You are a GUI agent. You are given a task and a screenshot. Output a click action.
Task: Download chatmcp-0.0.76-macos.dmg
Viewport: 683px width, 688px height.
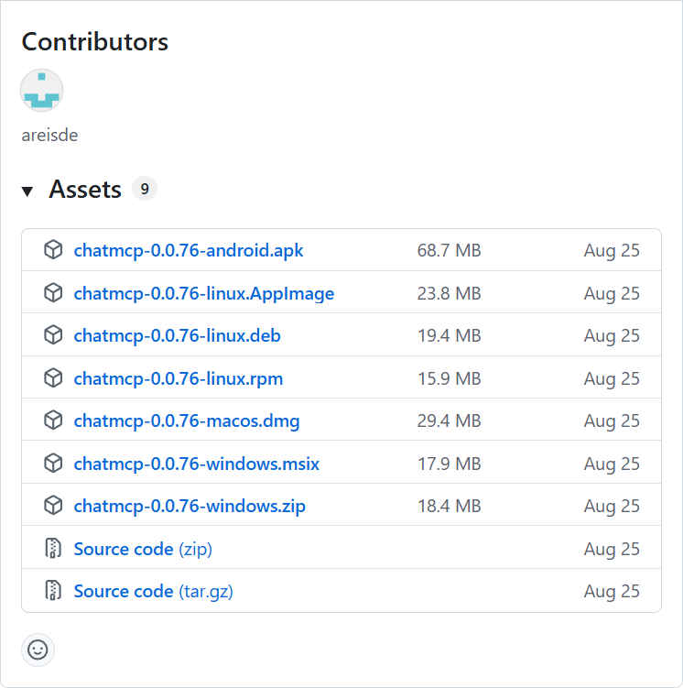186,420
